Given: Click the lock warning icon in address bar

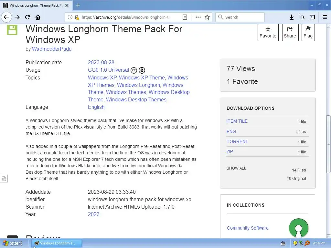Looking at the screenshot, I should point(77,17).
